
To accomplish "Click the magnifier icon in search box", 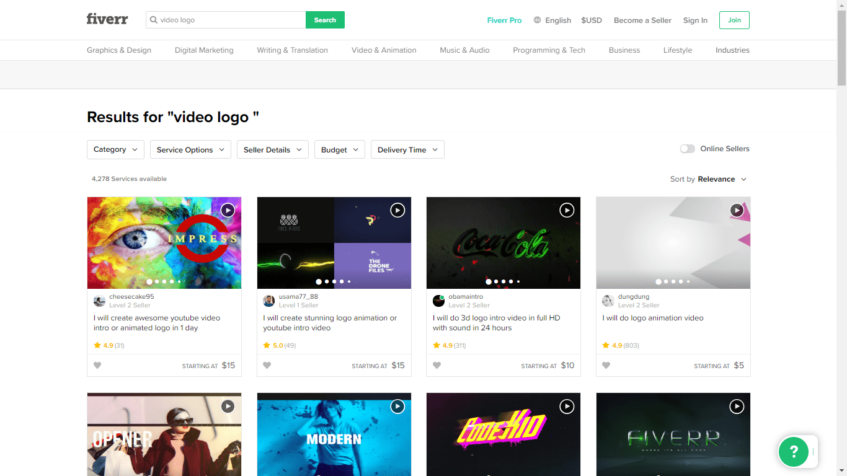I will point(154,20).
